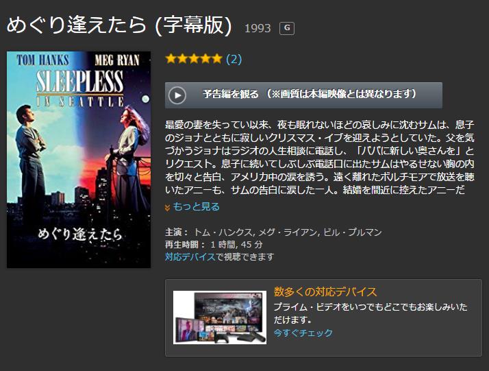489x371 pixels.
Task: Click the compatible devices promo image
Action: (x=220, y=318)
